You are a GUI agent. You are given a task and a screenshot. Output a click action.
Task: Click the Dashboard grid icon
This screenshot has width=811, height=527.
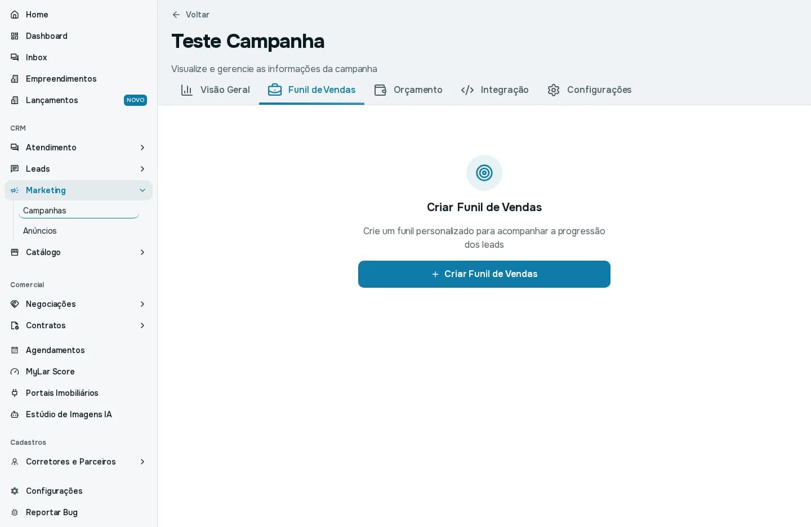(15, 36)
